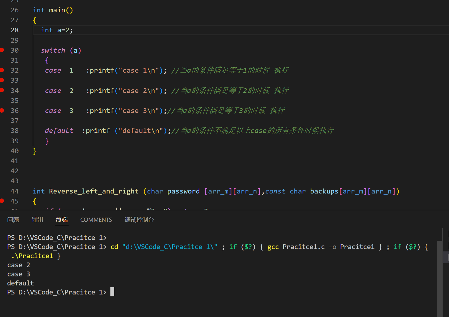
Task: Click line number 41 in the gutter
Action: click(x=14, y=161)
